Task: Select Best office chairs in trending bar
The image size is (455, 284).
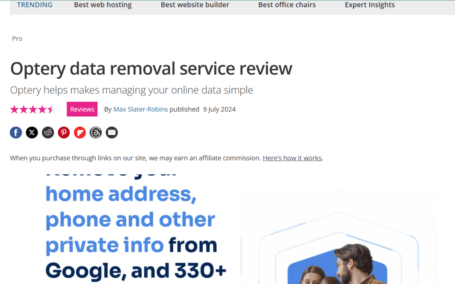Action: pyautogui.click(x=287, y=5)
